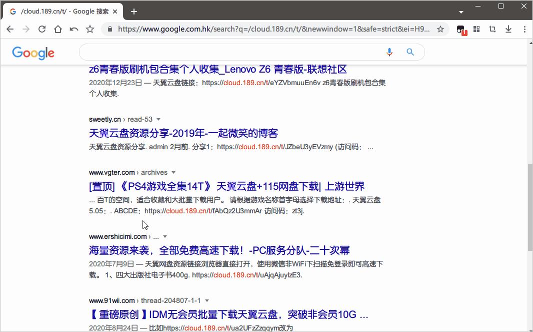
Task: Open the screenshot crop extension icon
Action: click(492, 29)
